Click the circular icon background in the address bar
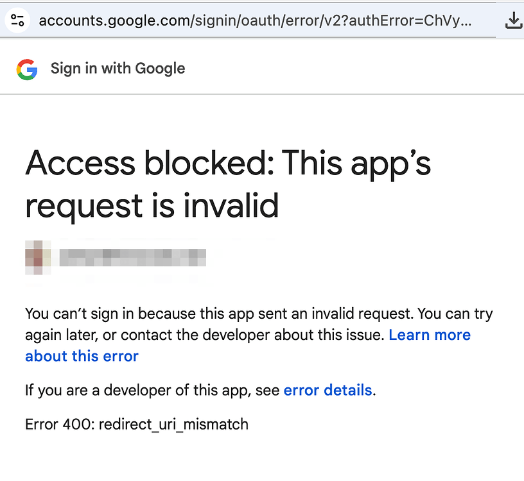Viewport: 524px width, 481px height. 17,20
